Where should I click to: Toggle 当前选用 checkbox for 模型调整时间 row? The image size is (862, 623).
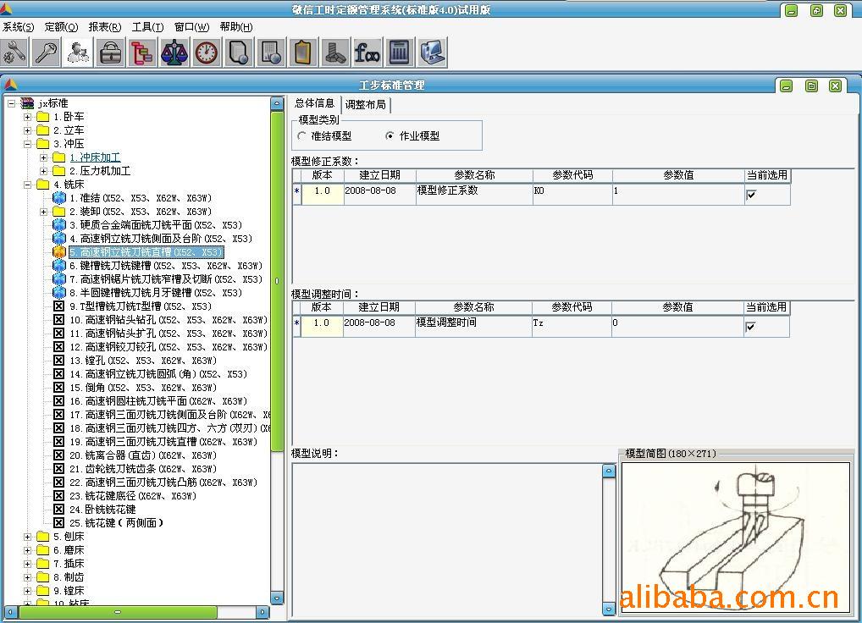coord(750,327)
